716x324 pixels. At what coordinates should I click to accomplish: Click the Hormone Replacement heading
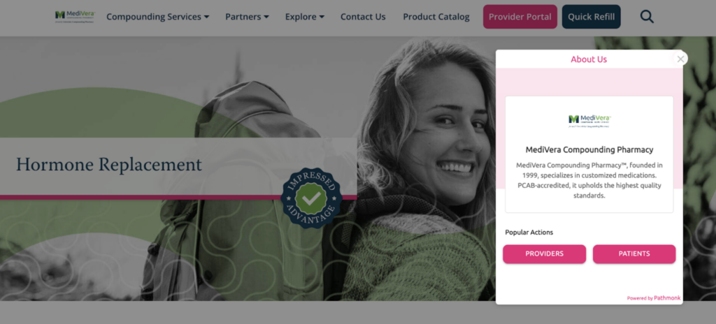(108, 164)
